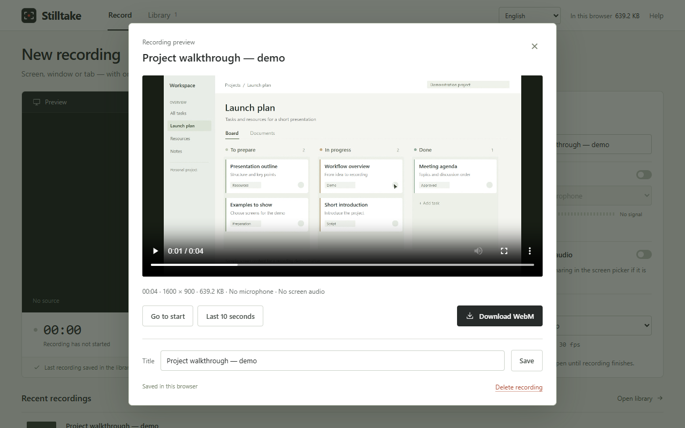Toggle the screen audio switch
Image resolution: width=685 pixels, height=428 pixels.
(x=644, y=255)
